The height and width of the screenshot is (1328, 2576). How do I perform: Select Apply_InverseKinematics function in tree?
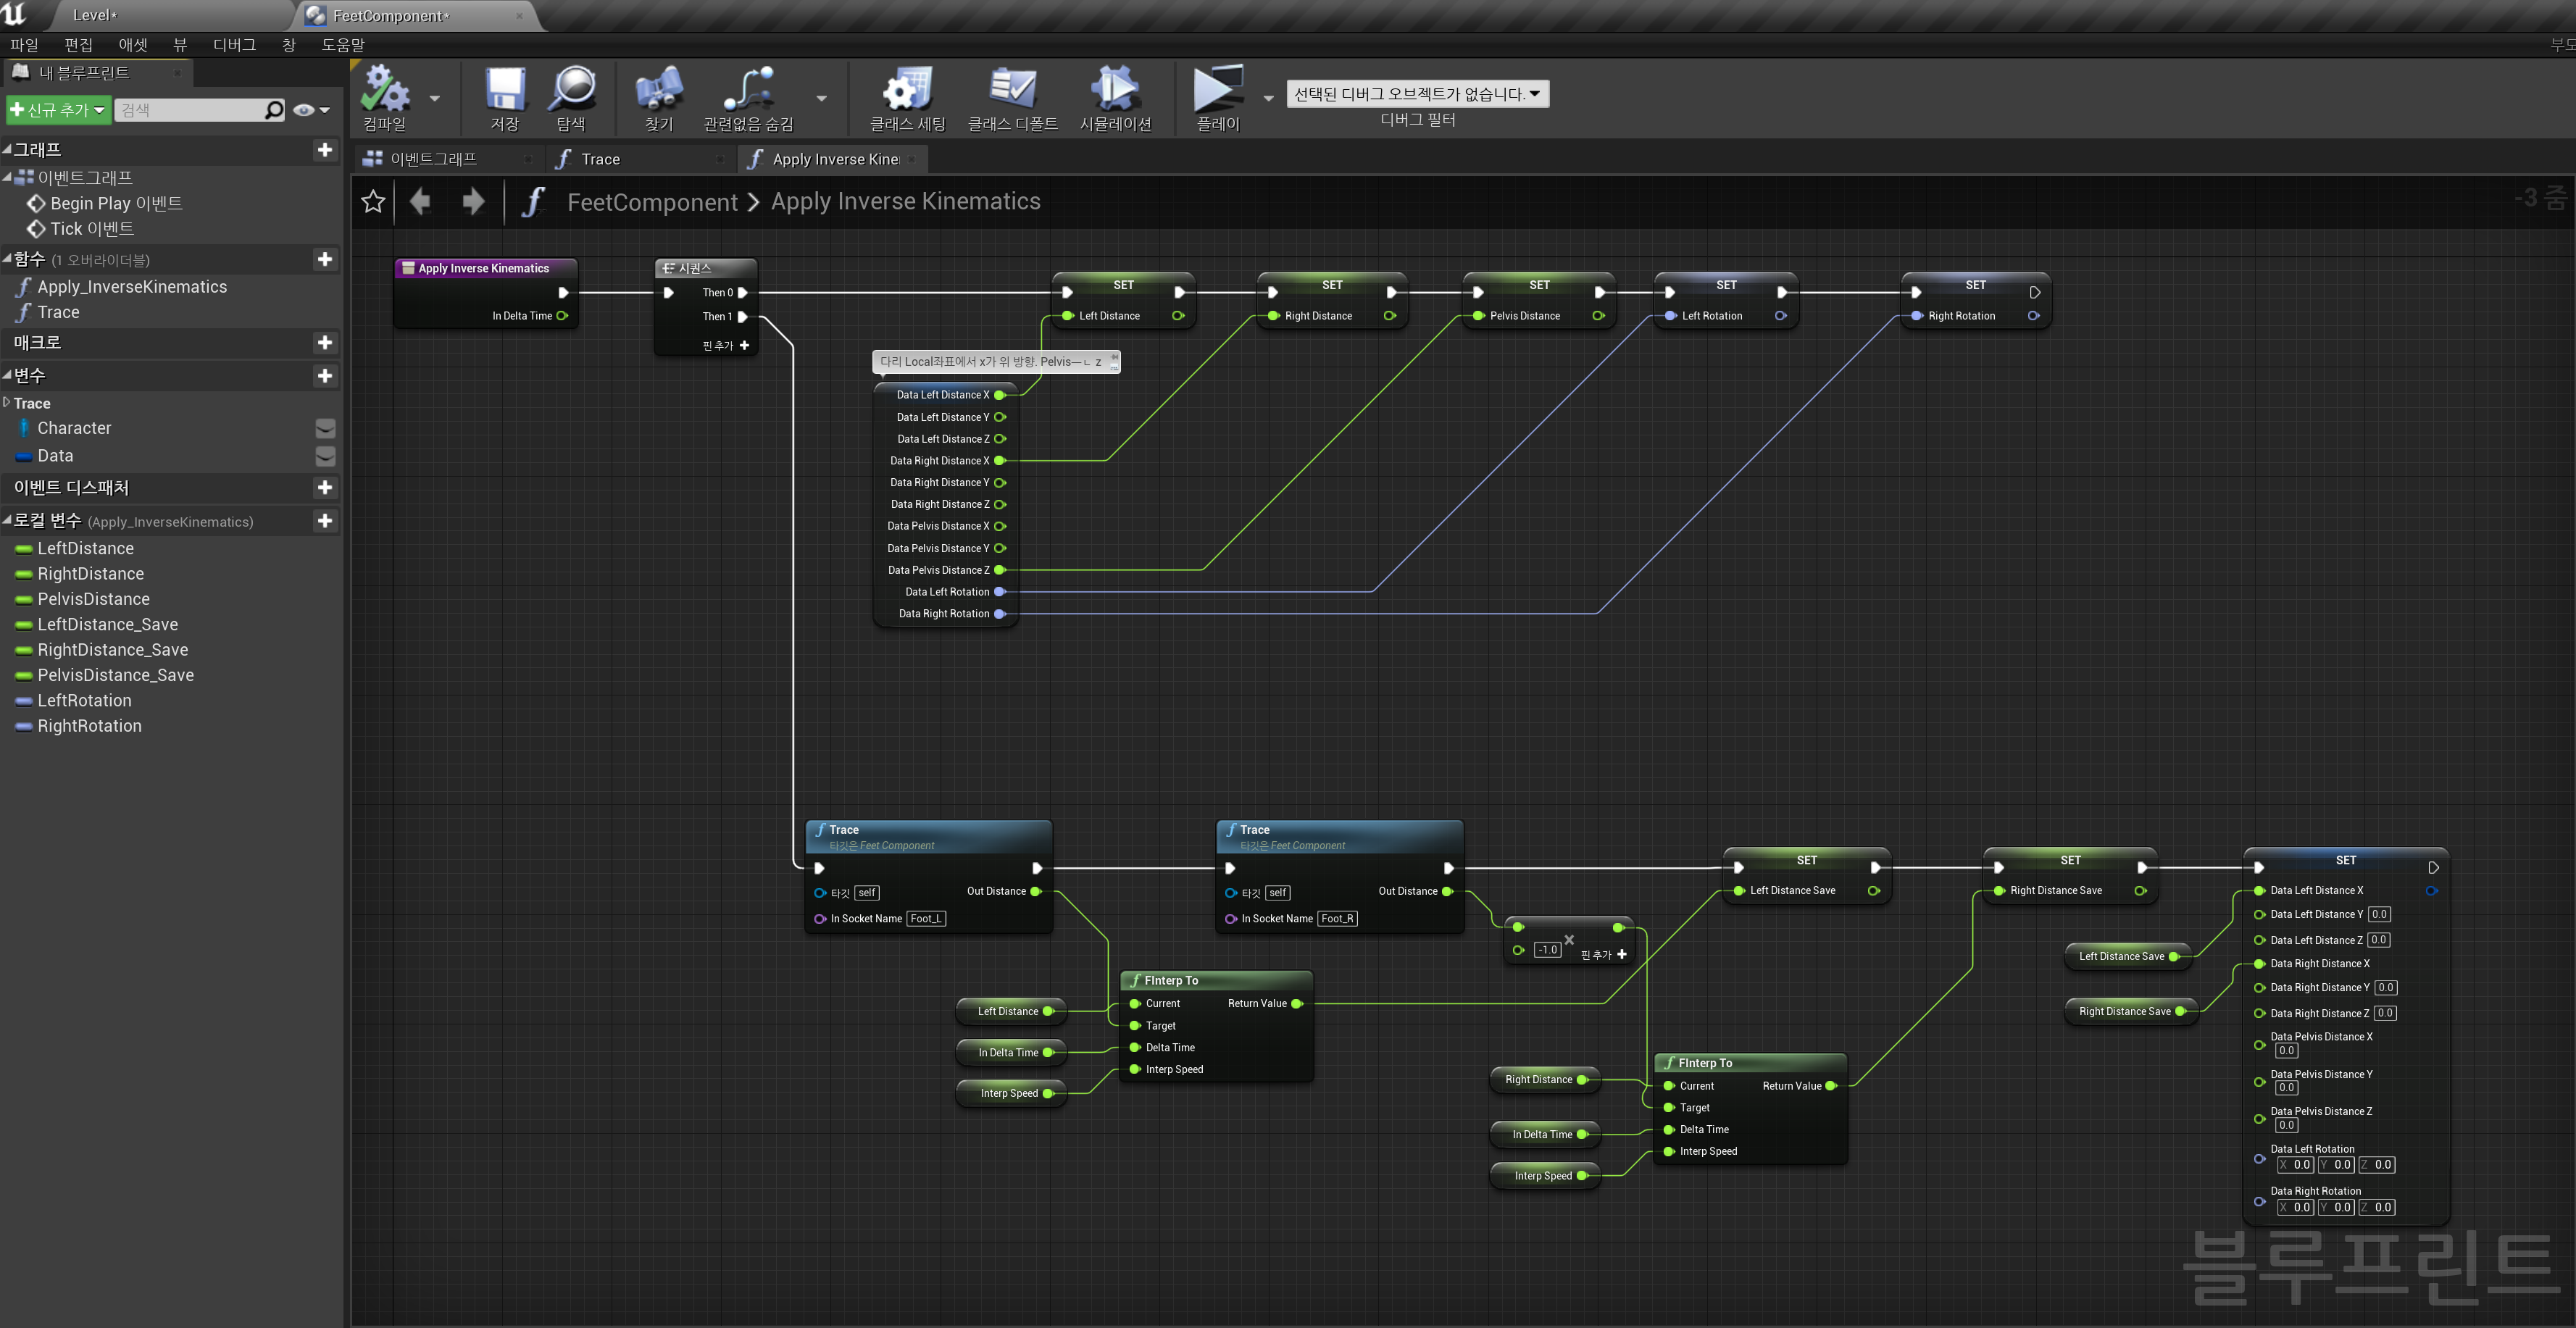(132, 288)
